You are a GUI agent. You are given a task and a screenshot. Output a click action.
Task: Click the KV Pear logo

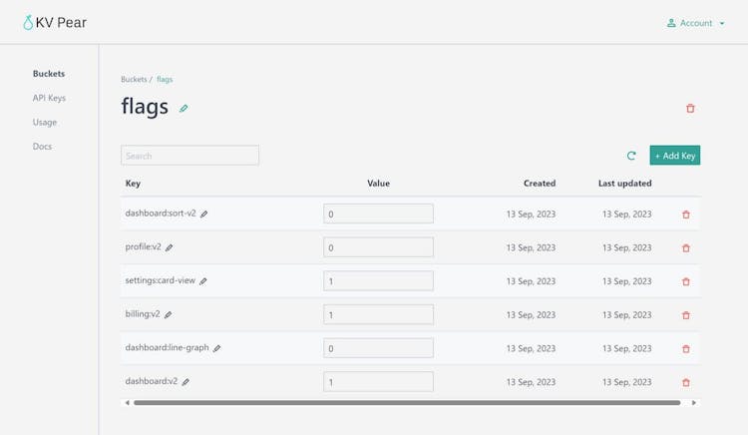pyautogui.click(x=55, y=23)
